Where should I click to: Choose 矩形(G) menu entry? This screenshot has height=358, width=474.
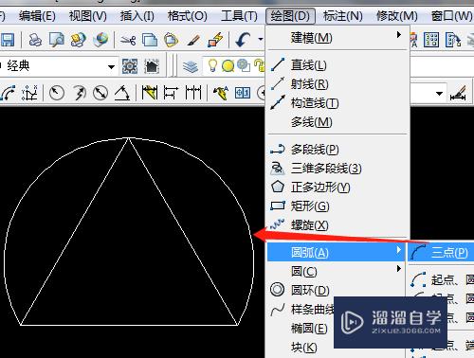337,206
